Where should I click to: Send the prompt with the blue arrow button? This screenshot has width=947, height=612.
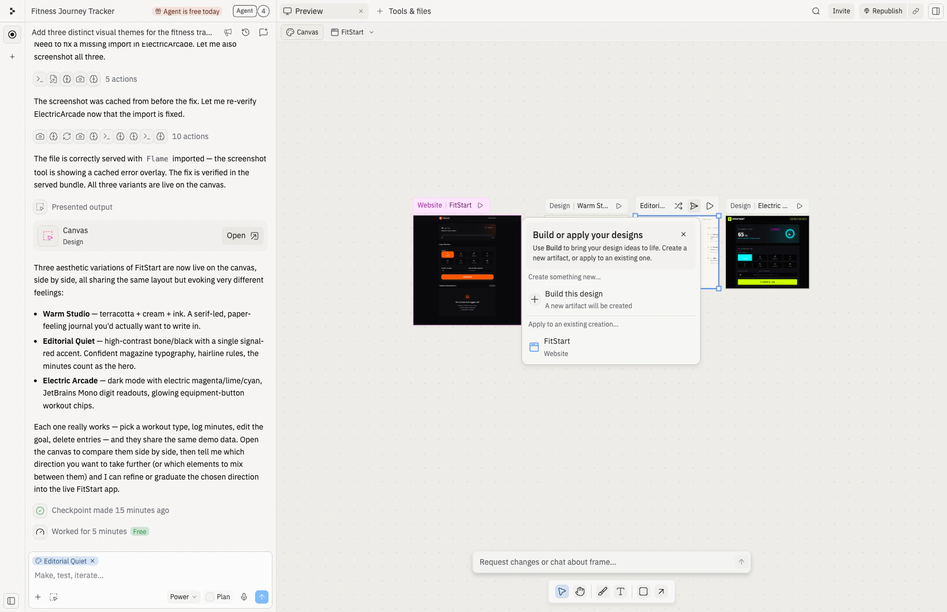click(x=262, y=597)
